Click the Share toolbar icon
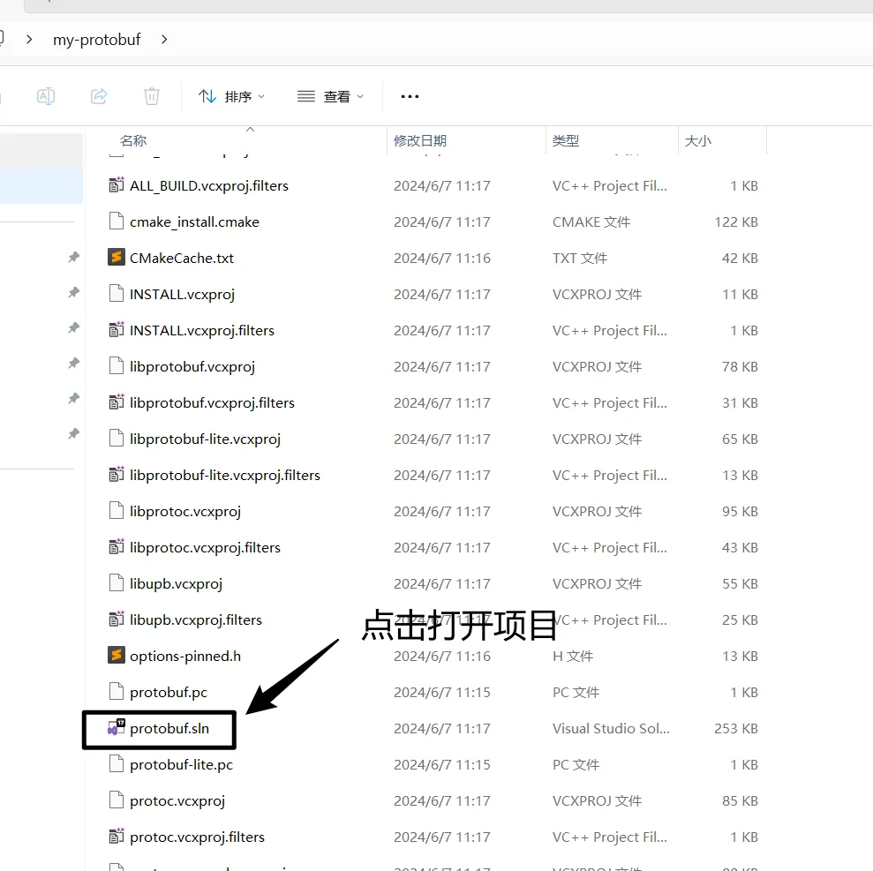Image resolution: width=873 pixels, height=871 pixels. pos(99,96)
